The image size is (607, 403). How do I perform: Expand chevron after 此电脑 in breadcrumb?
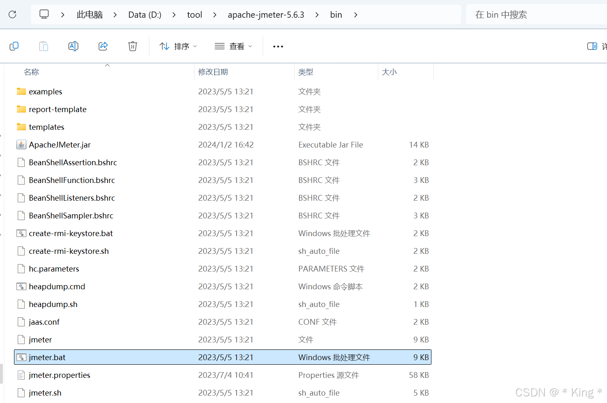[x=115, y=15]
